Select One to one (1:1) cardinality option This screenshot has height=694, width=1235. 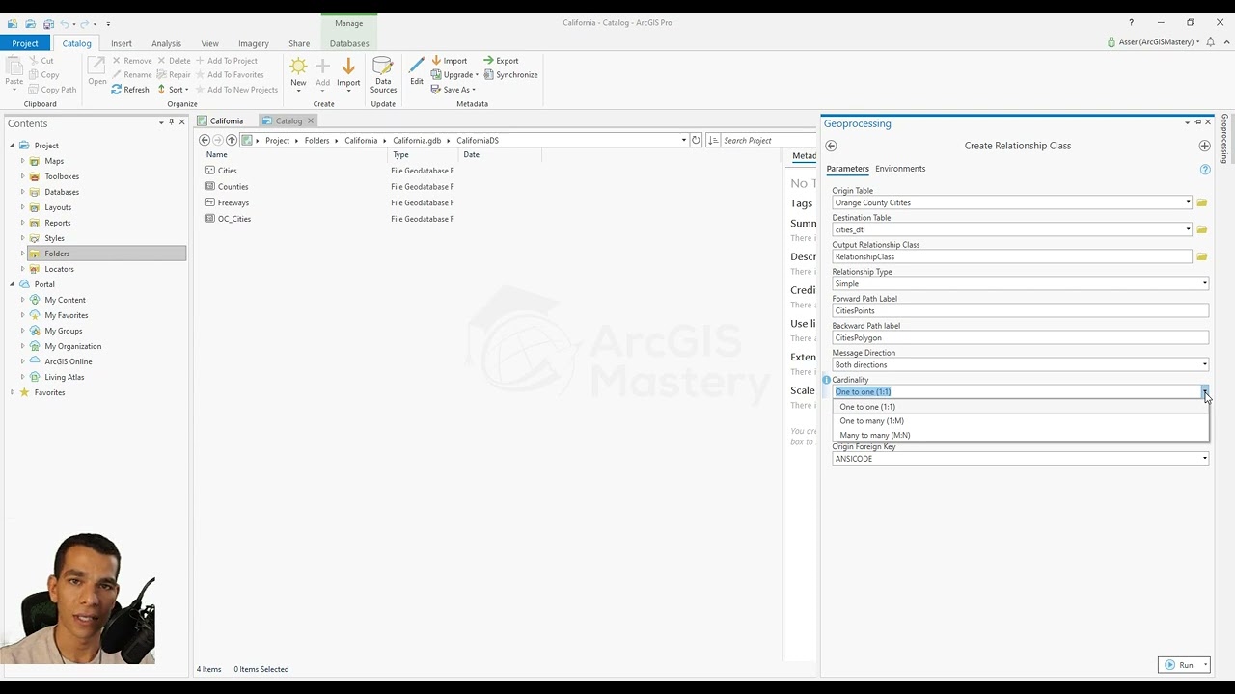(1020, 407)
